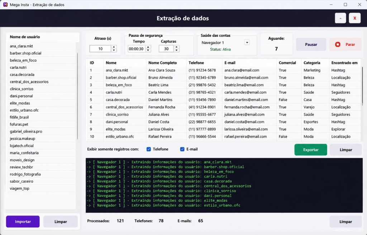Decrease the Atraso delay value
367x235 pixels.
point(114,50)
